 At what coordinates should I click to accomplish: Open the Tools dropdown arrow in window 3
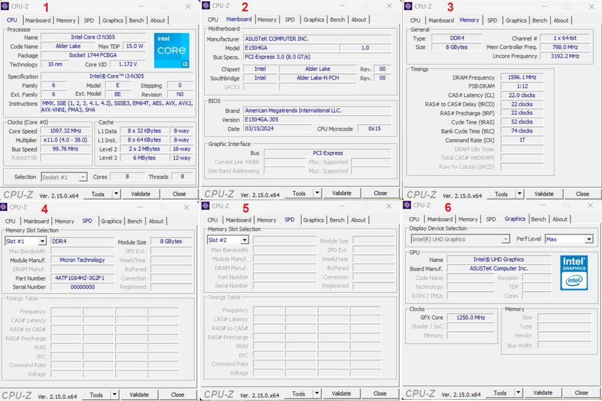coord(519,194)
